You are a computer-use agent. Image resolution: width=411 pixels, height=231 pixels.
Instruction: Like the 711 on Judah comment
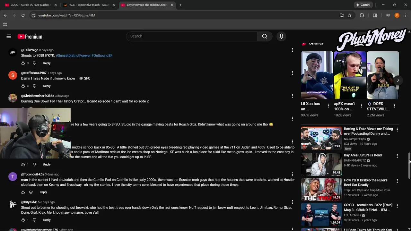tap(23, 165)
